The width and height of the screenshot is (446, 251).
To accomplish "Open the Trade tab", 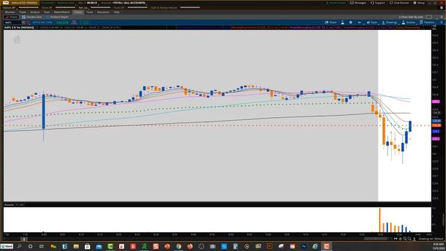I will coord(22,13).
